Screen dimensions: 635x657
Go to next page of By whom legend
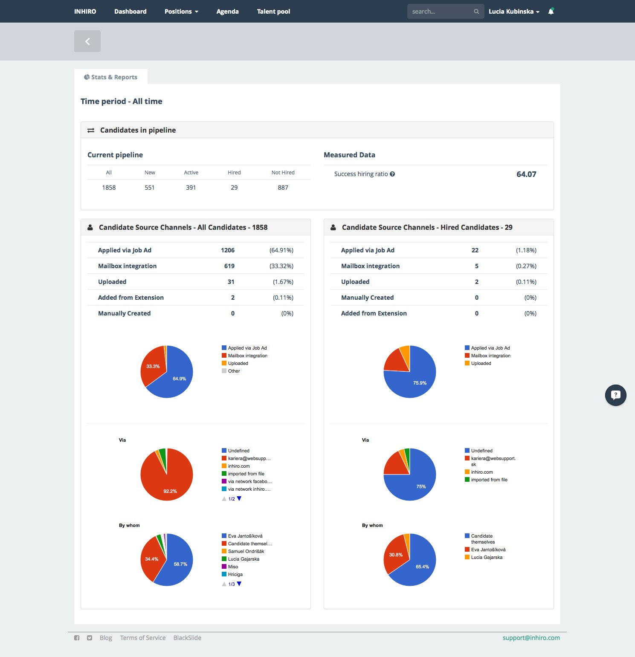[239, 584]
